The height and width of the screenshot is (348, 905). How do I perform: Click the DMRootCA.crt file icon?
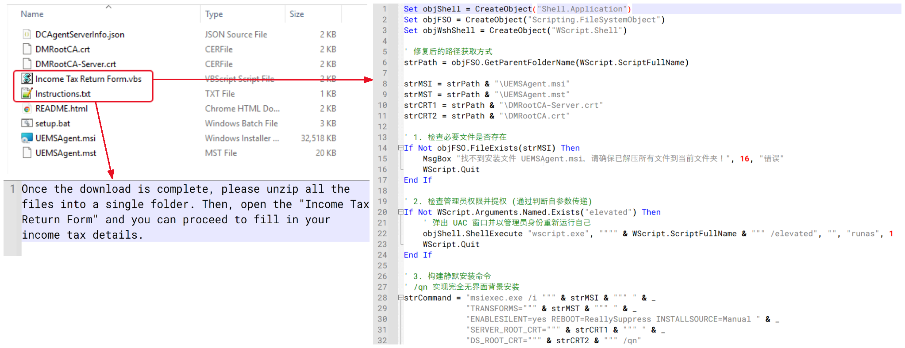(x=27, y=49)
